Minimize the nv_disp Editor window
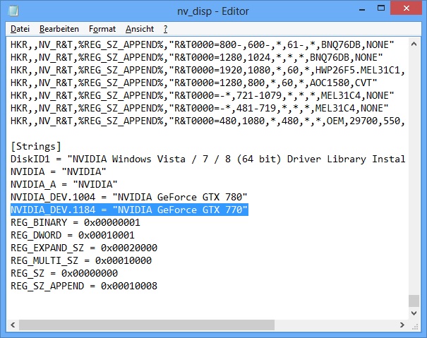427x338 pixels. click(x=362, y=10)
